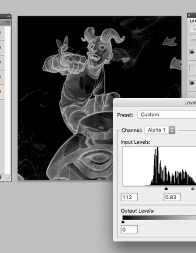Select the black output levels slider
Viewport: 196px width, 253px height.
[x=123, y=222]
